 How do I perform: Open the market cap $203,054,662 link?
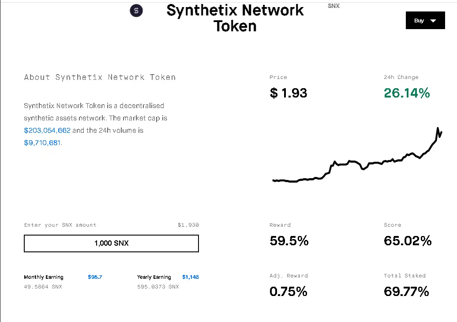tap(47, 130)
